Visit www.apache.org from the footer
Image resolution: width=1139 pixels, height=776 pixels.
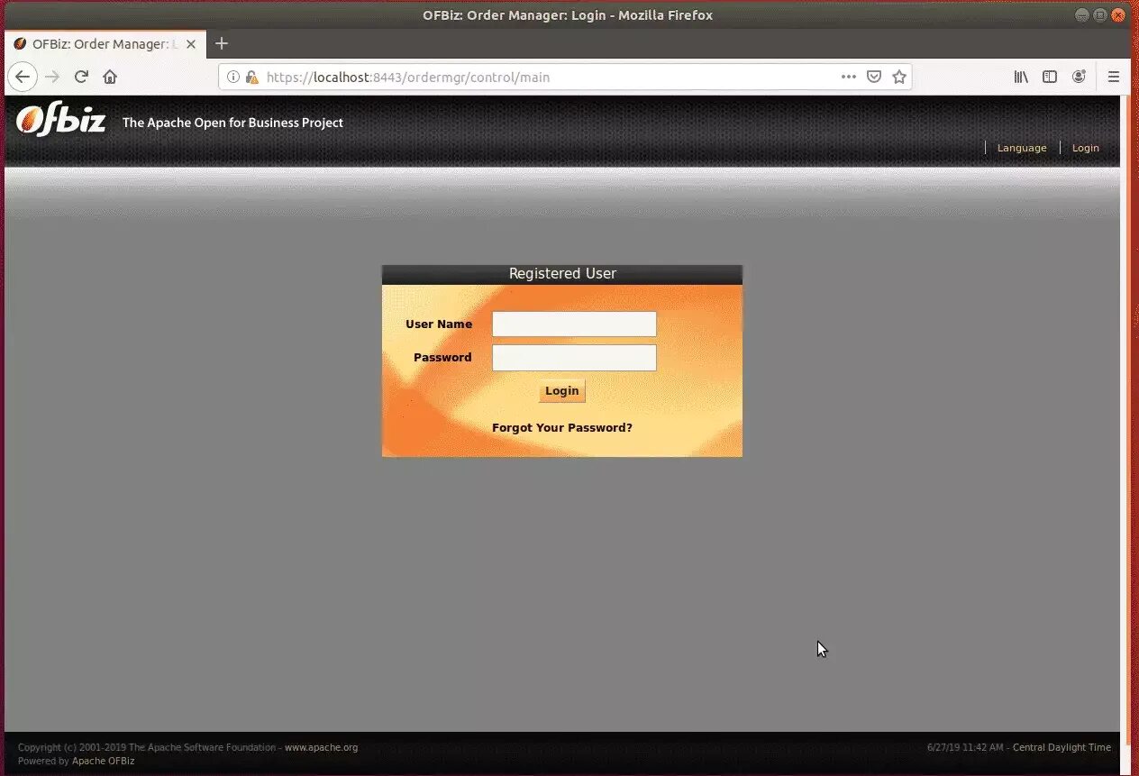pos(320,747)
